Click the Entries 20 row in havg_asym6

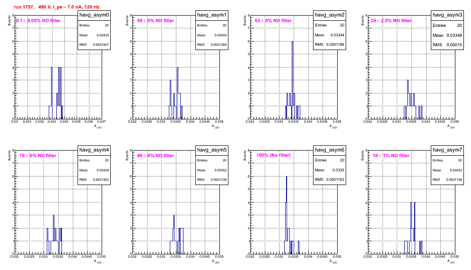330,160
